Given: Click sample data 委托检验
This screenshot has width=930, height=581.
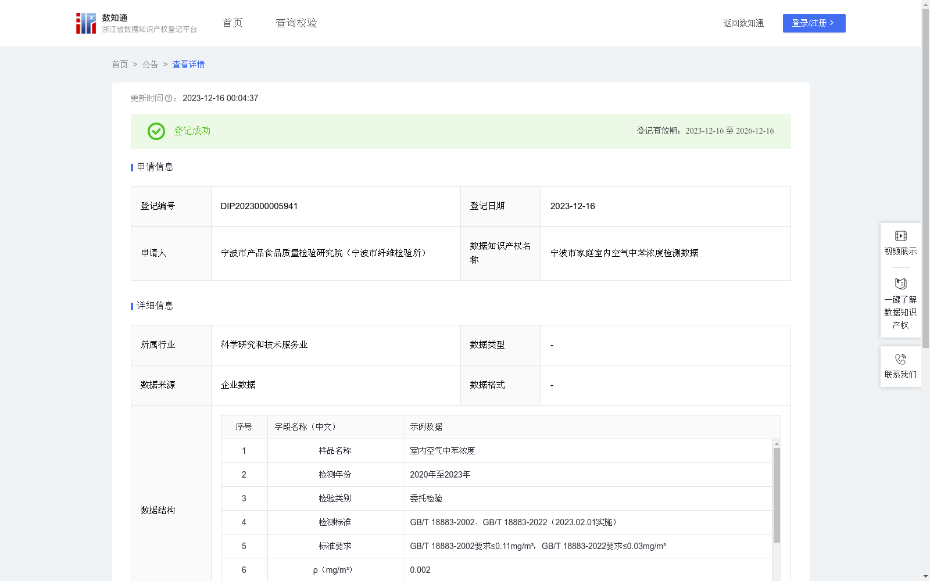Looking at the screenshot, I should click(x=426, y=498).
